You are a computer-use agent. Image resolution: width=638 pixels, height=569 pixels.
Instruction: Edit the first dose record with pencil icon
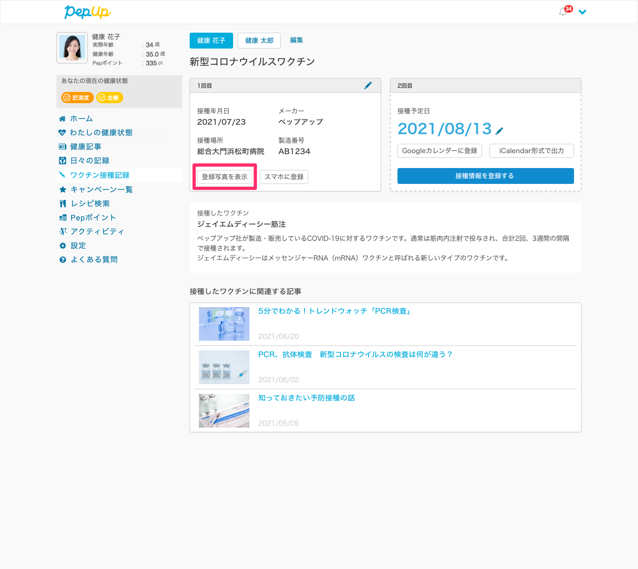(368, 85)
